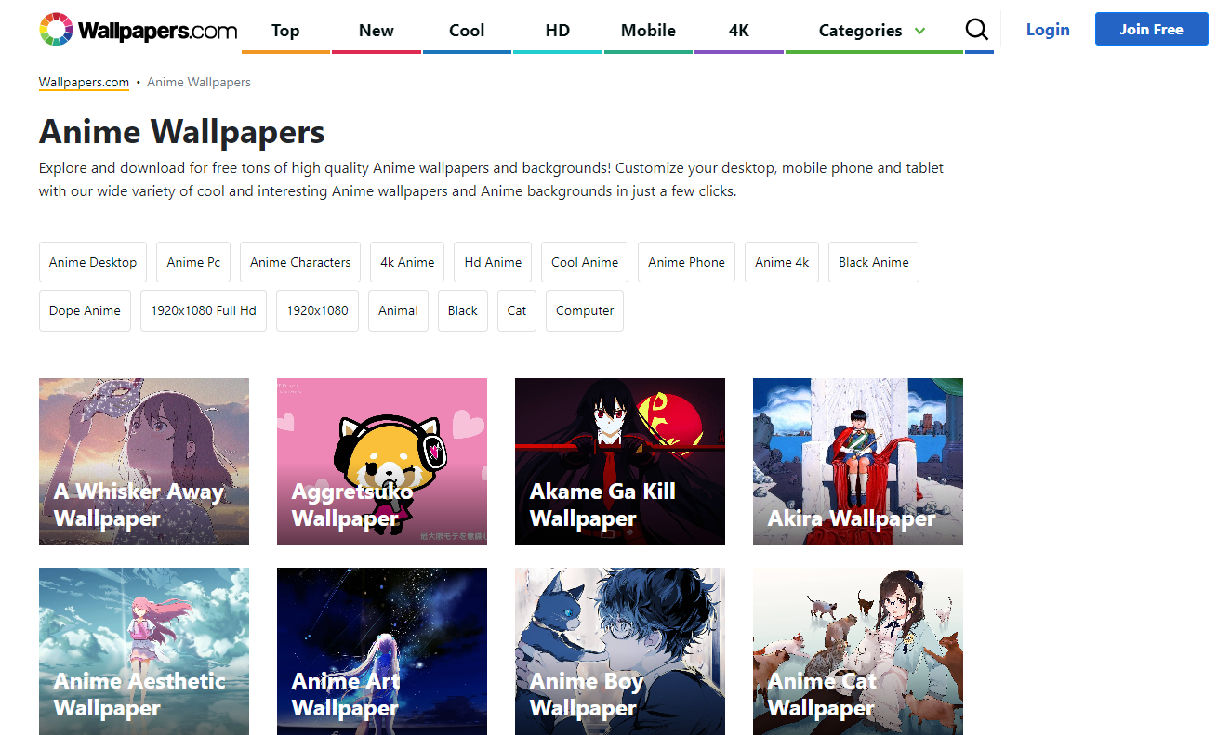Viewport: 1230px width, 735px height.
Task: Click the Wallpapers.com color wheel logo
Action: [56, 30]
